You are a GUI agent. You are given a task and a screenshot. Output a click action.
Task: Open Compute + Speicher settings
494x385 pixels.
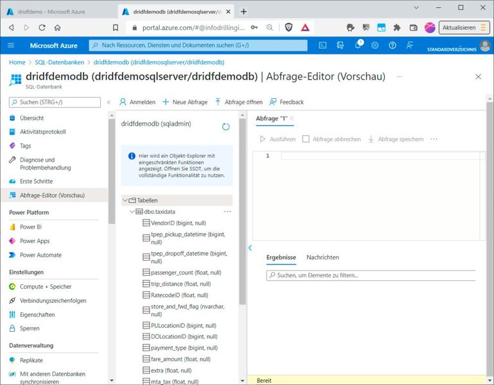46,287
